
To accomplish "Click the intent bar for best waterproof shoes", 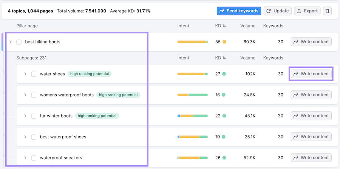I will click(x=192, y=137).
